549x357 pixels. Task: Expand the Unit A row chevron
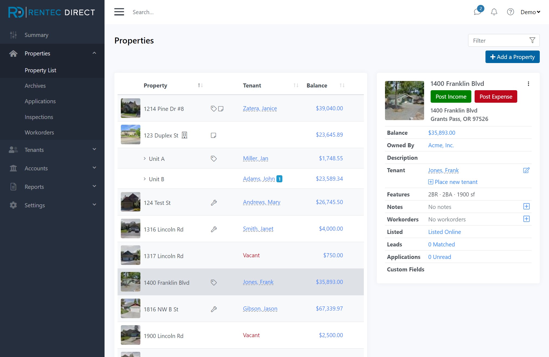145,158
